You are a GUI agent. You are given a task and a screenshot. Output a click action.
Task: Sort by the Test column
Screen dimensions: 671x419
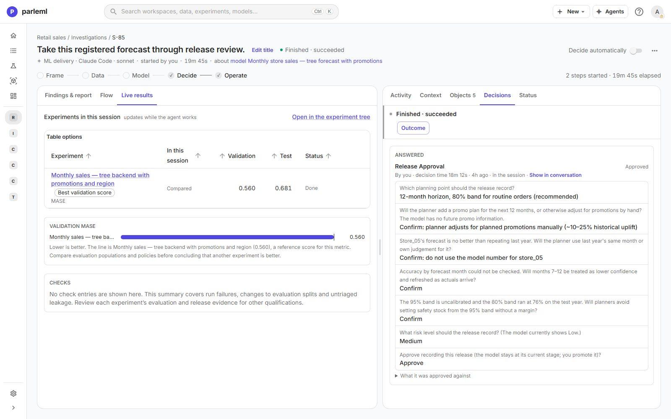tap(281, 156)
